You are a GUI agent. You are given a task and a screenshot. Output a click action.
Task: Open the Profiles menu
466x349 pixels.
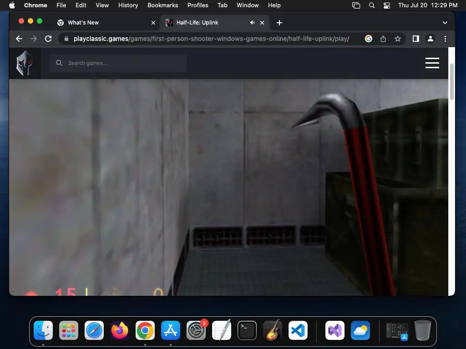pos(198,5)
